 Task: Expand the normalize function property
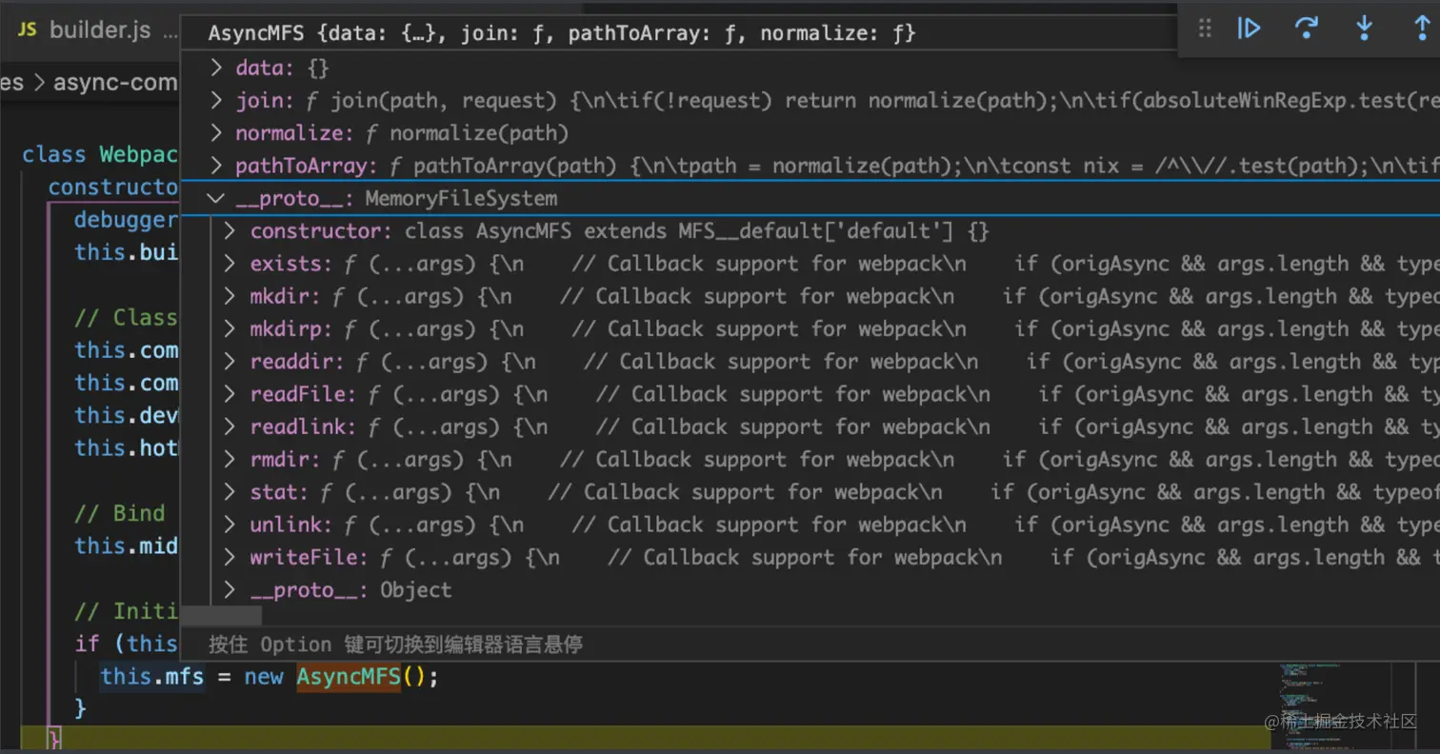217,132
